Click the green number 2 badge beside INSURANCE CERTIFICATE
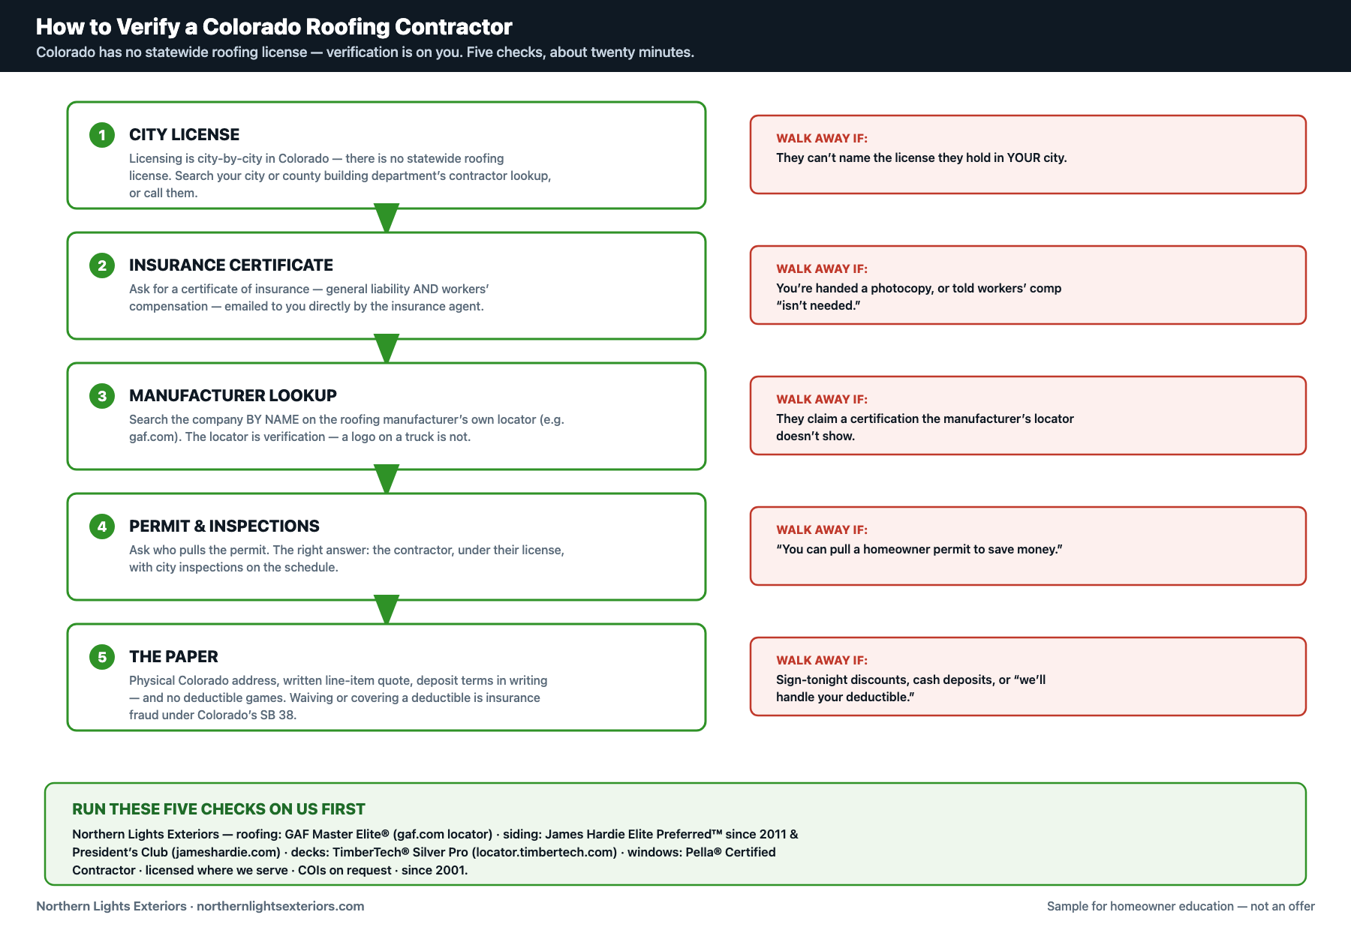The height and width of the screenshot is (930, 1351). pos(102,265)
